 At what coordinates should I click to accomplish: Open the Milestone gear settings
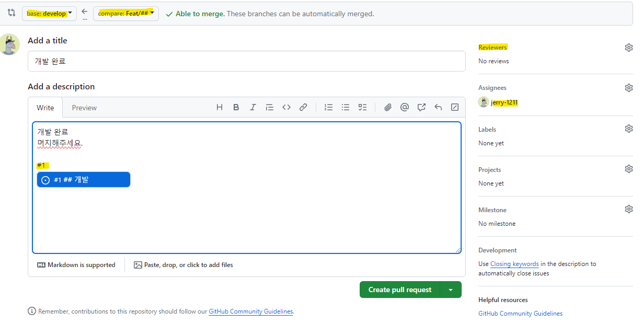point(629,209)
